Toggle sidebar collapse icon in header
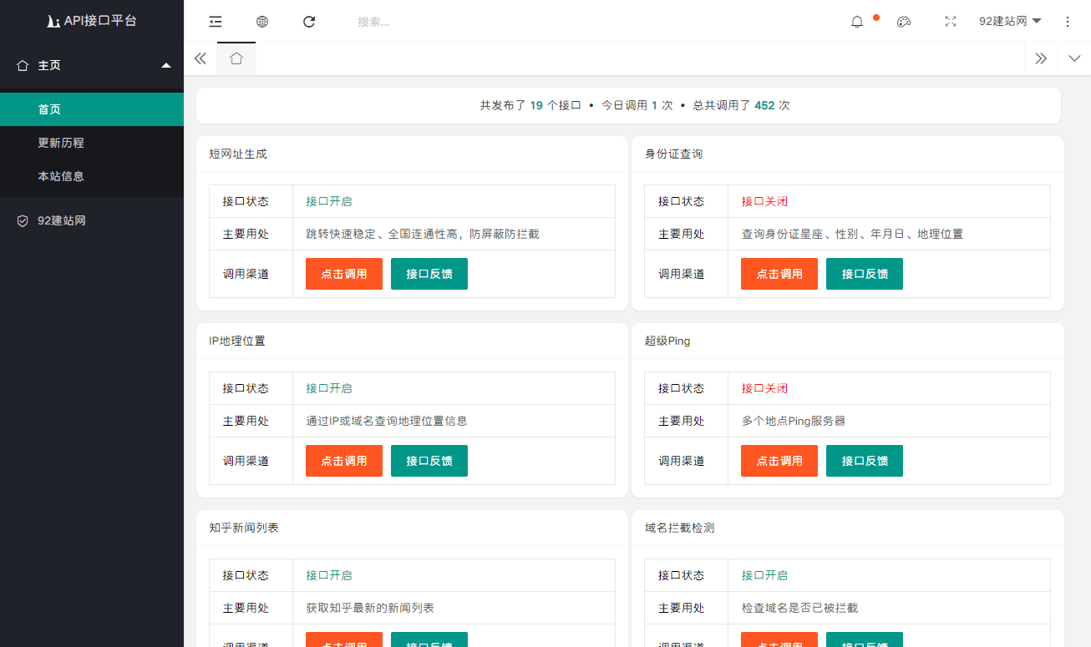This screenshot has width=1091, height=647. (x=216, y=22)
